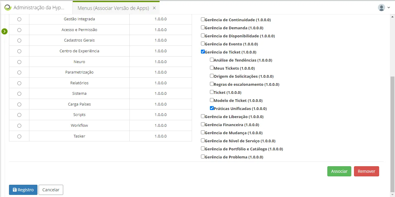
Task: Select the Neuro radio button
Action: pos(19,62)
